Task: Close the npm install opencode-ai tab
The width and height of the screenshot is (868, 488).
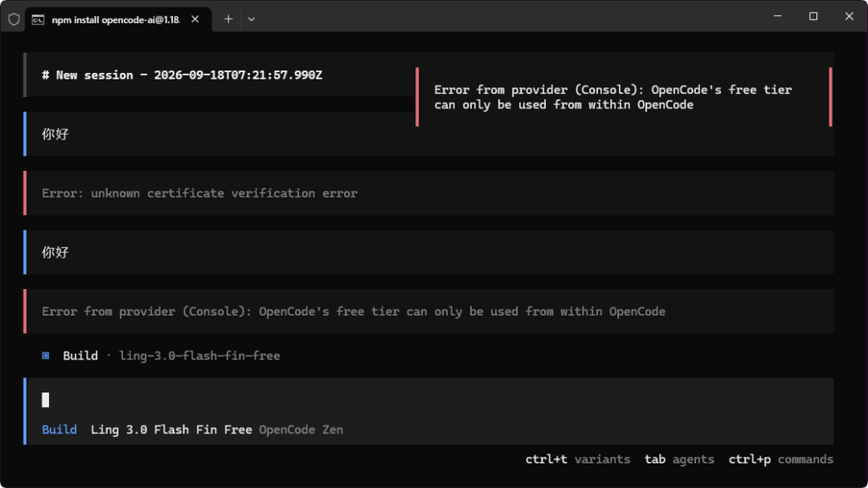Action: pos(195,19)
